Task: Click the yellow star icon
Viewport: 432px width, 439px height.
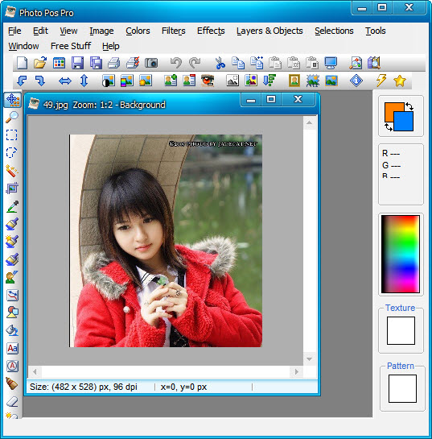Action: coord(399,81)
